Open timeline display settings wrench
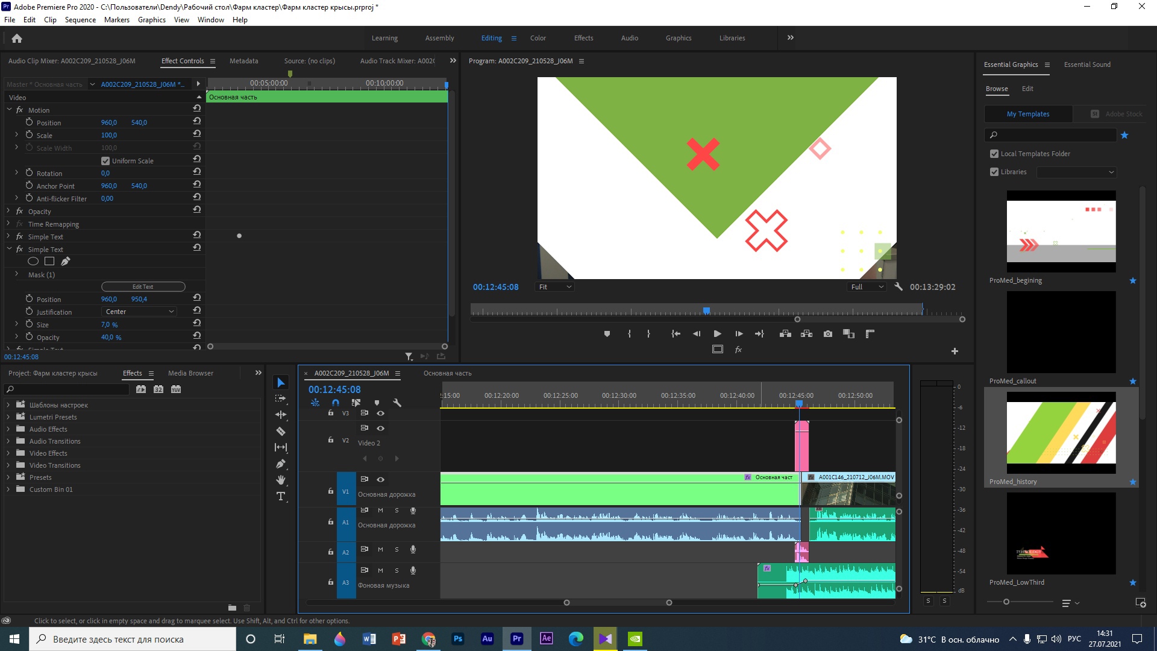Viewport: 1157px width, 651px height. click(x=397, y=403)
